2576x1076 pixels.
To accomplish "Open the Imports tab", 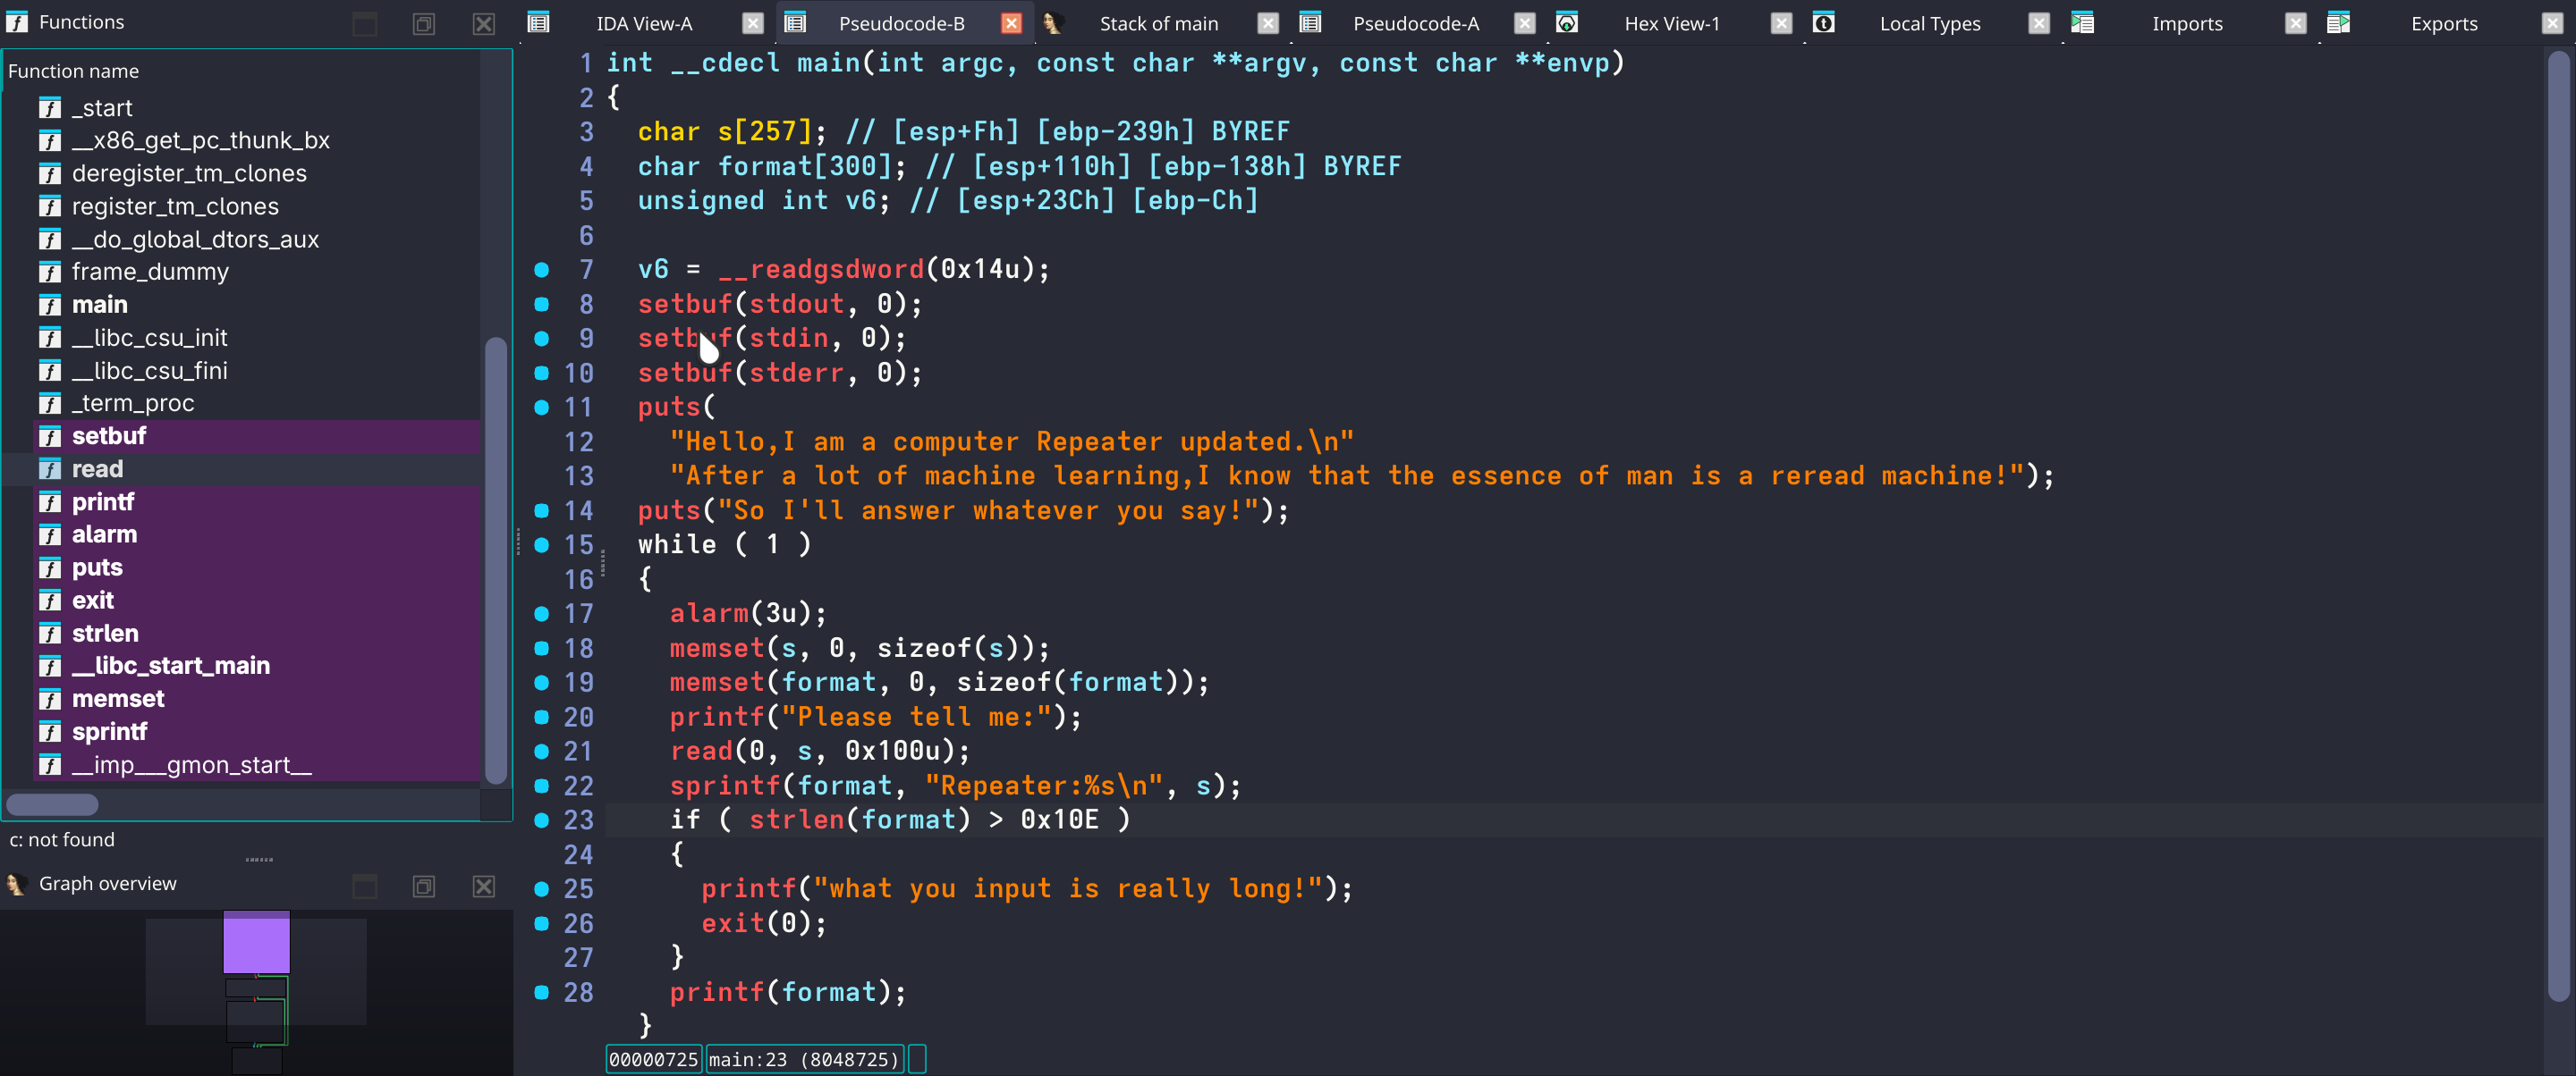I will pos(2186,23).
